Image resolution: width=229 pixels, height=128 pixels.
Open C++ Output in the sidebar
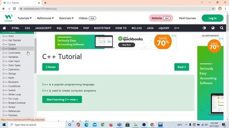[17, 49]
